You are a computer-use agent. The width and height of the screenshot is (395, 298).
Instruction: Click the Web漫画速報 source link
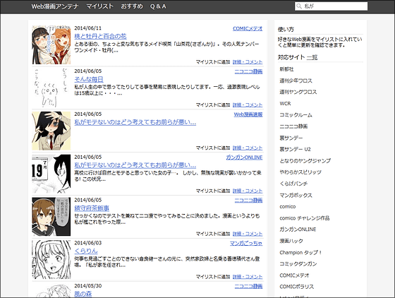pyautogui.click(x=248, y=114)
